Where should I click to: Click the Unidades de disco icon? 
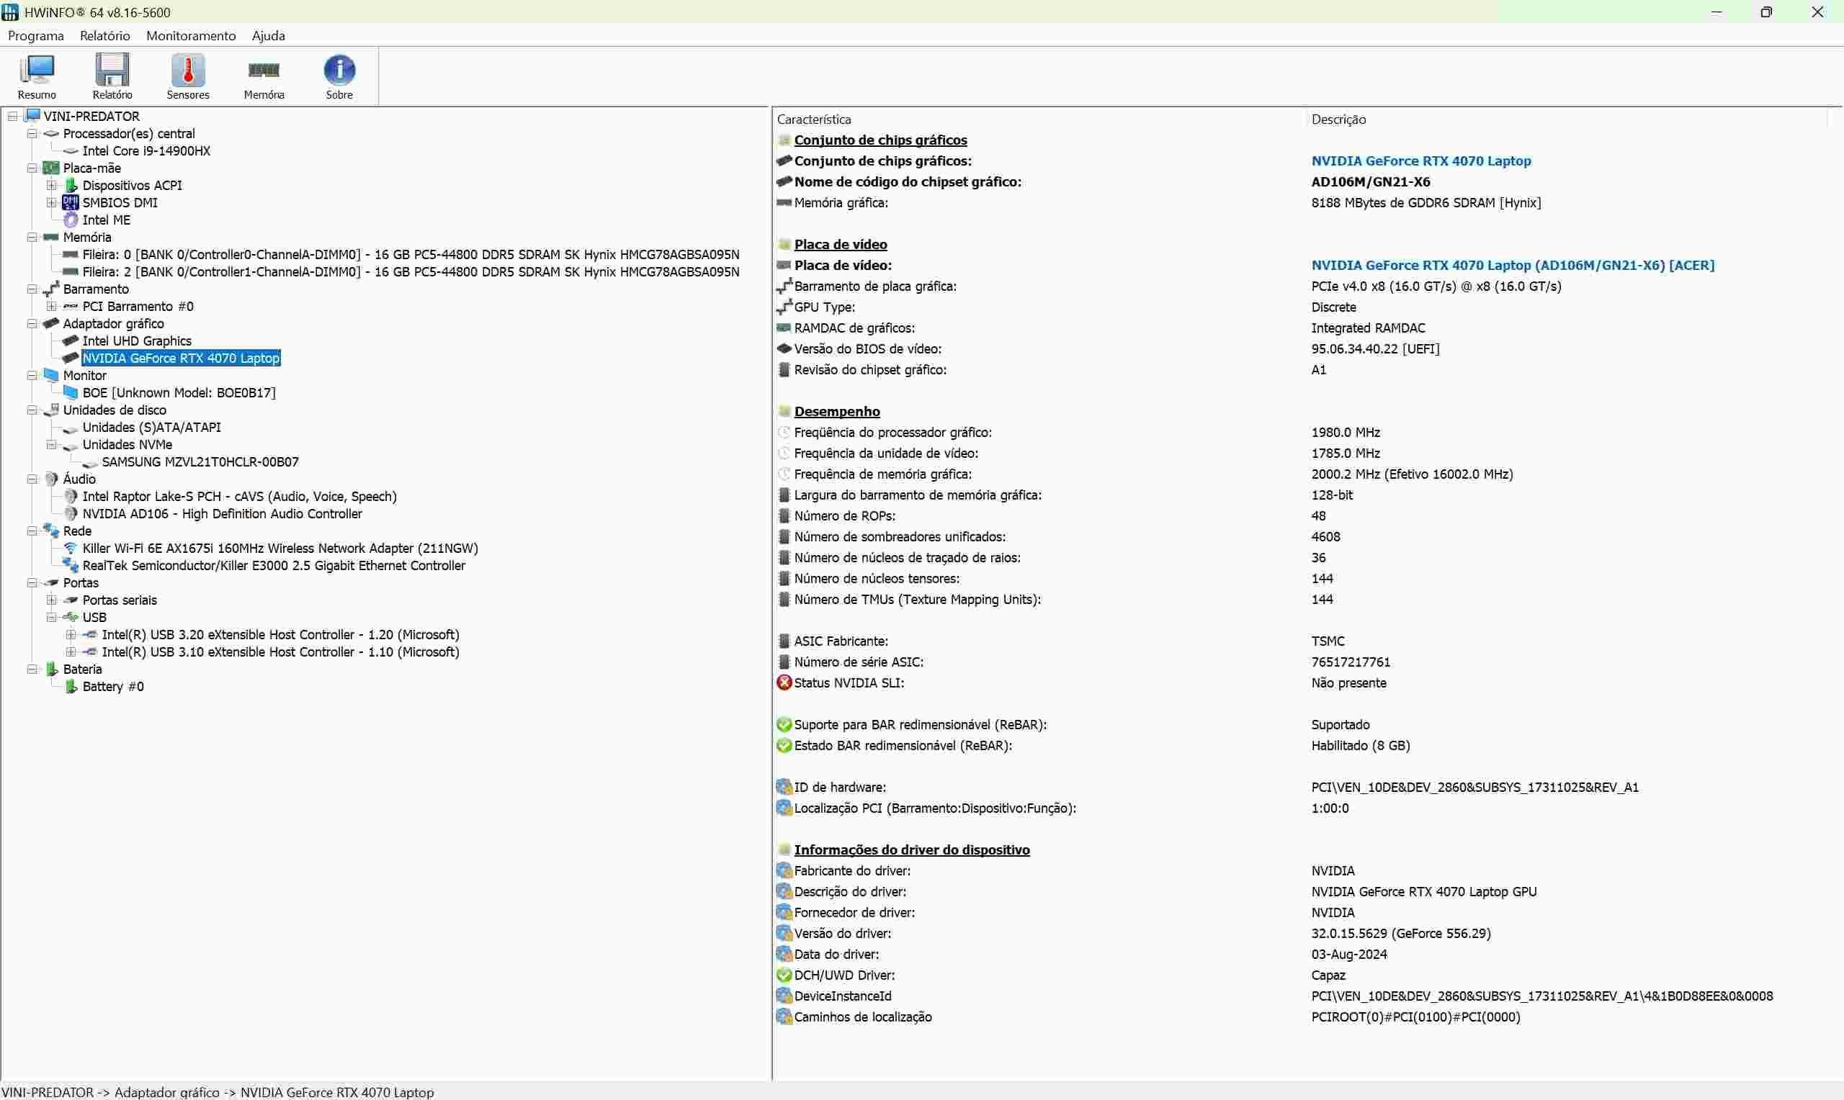pos(50,410)
